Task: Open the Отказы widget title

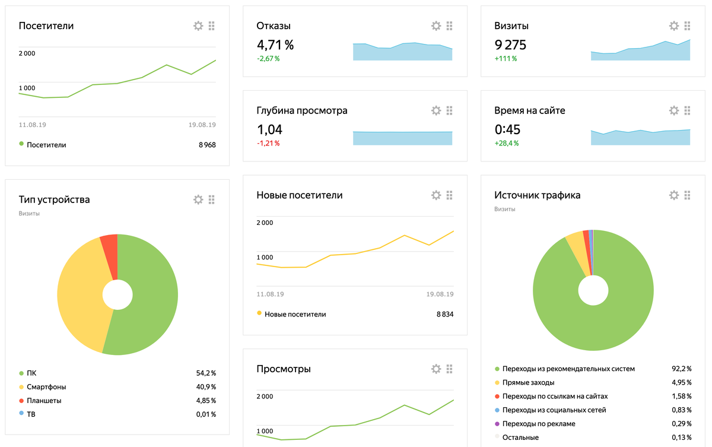Action: coord(274,26)
